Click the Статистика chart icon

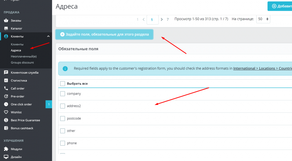pyautogui.click(x=6, y=80)
